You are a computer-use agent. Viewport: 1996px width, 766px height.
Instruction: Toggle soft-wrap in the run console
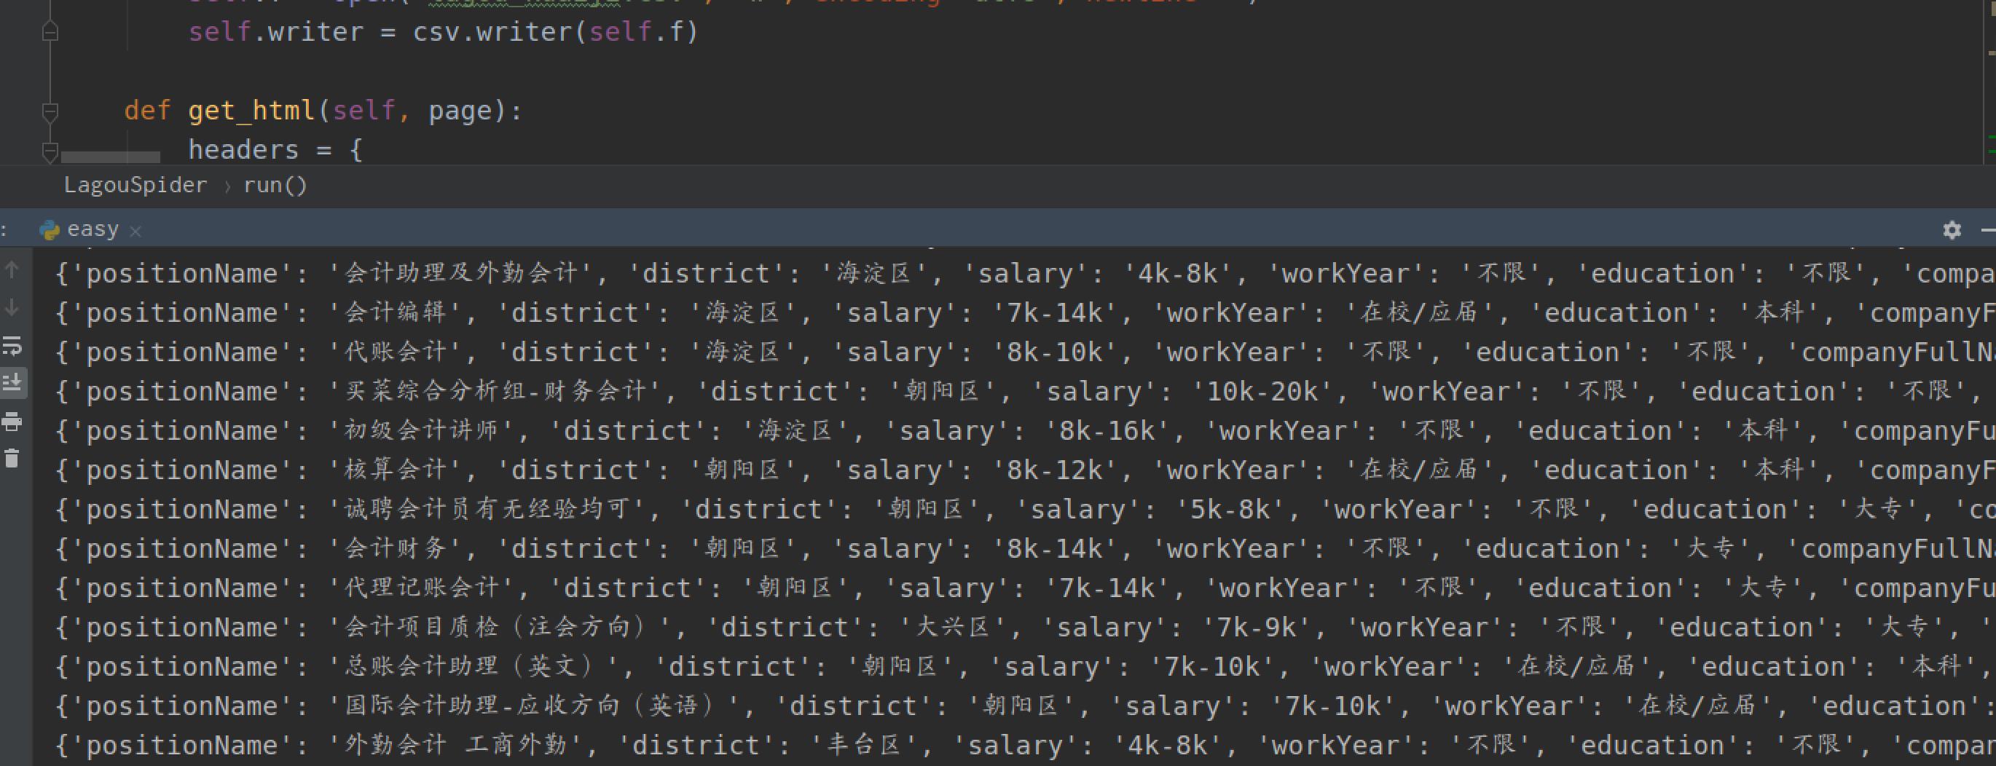point(12,345)
